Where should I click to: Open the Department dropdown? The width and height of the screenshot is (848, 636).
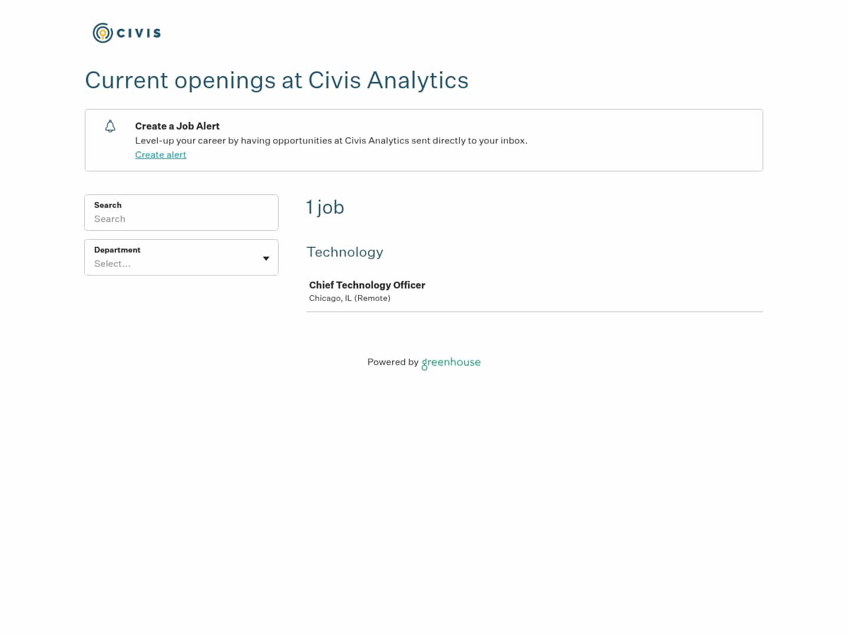pyautogui.click(x=181, y=257)
